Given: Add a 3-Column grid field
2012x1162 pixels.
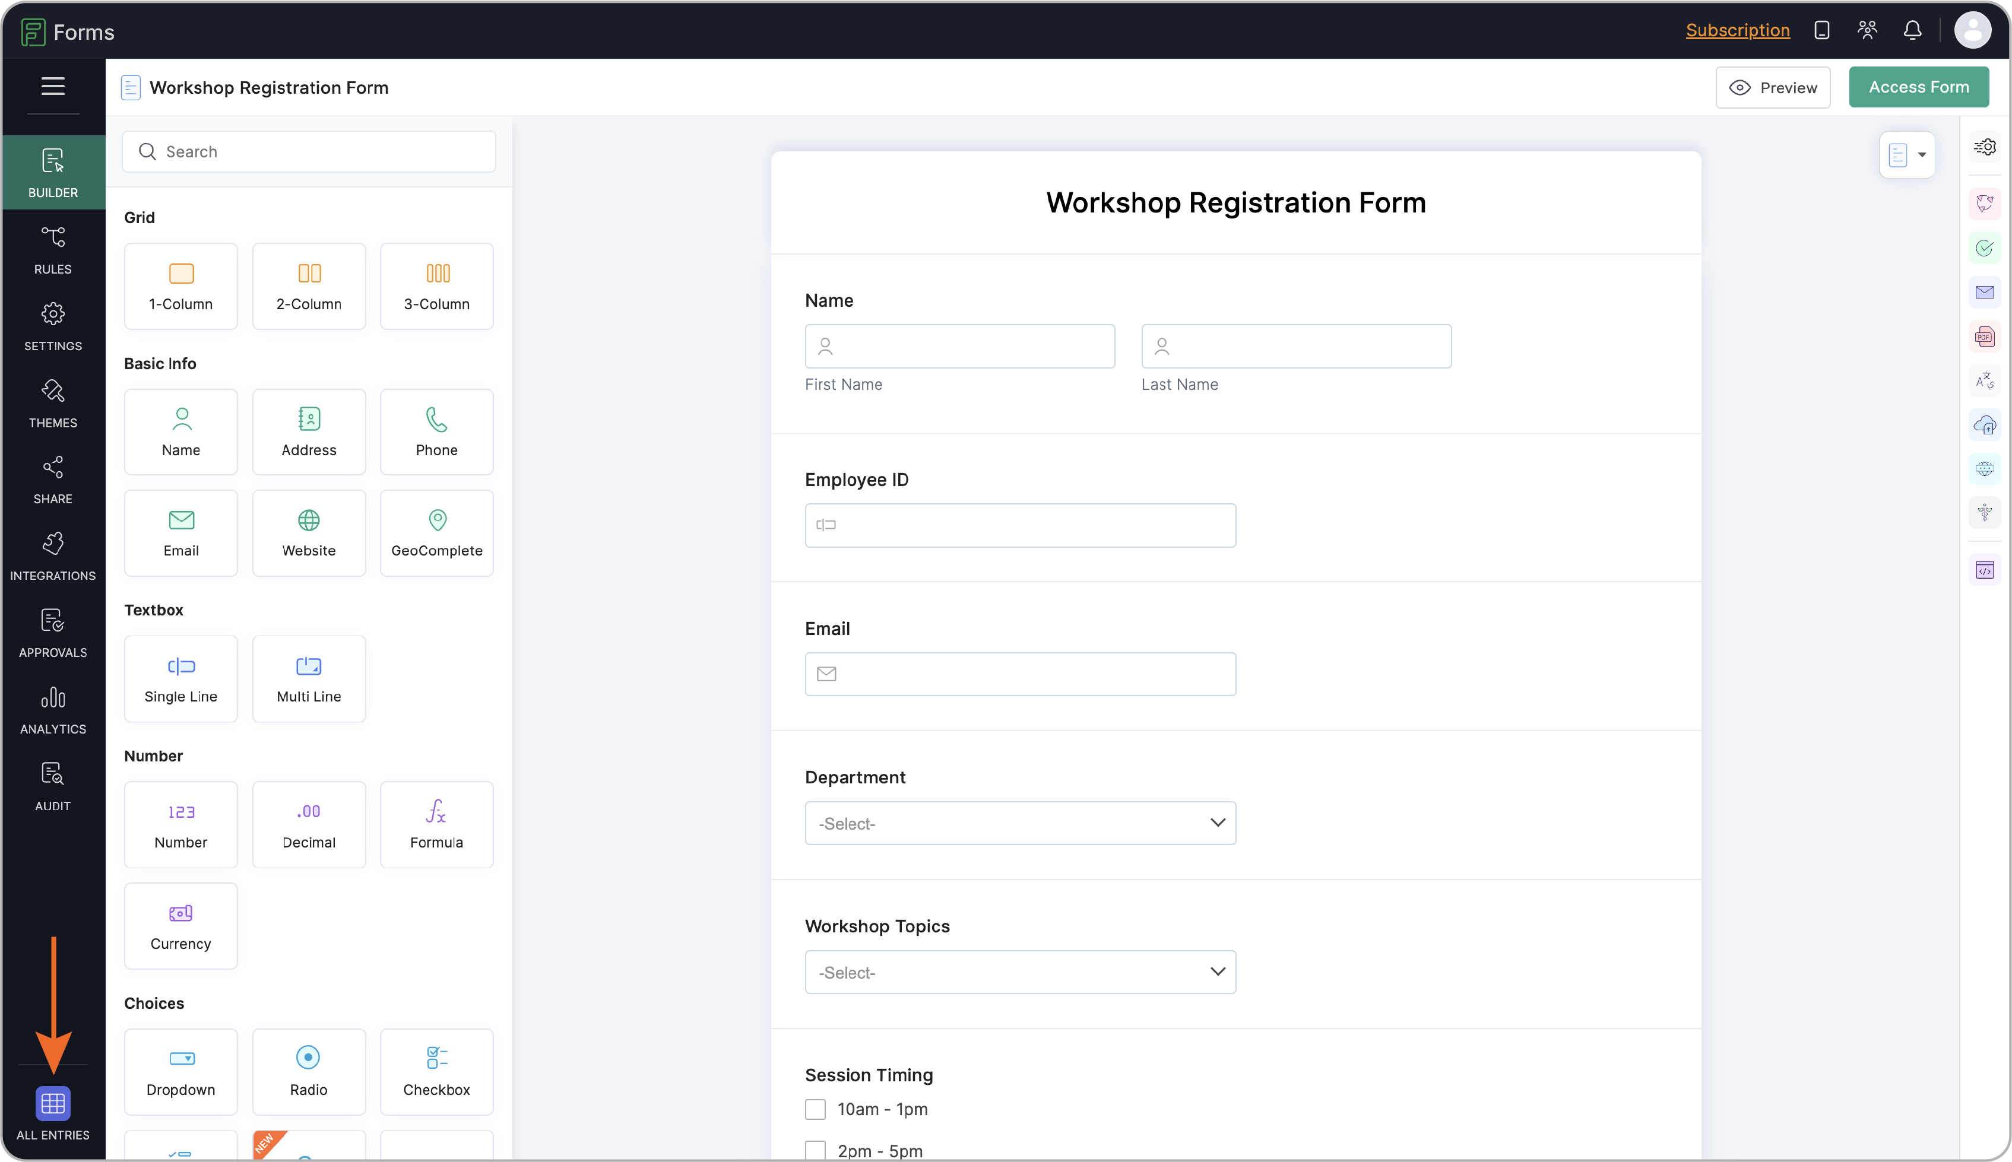Looking at the screenshot, I should click(x=437, y=285).
